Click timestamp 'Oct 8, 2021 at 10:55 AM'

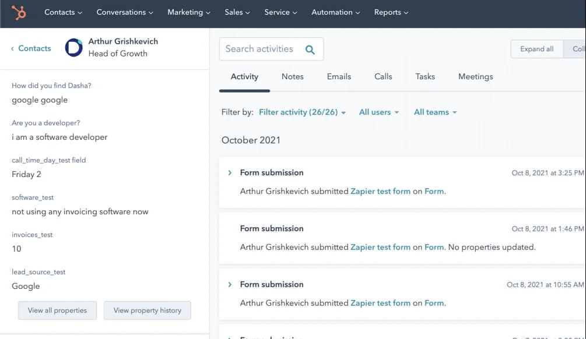pyautogui.click(x=545, y=285)
